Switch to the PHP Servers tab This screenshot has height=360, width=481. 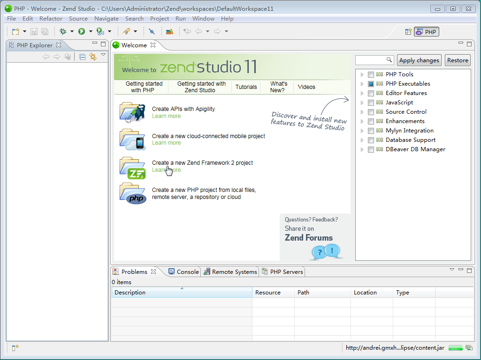coord(282,272)
